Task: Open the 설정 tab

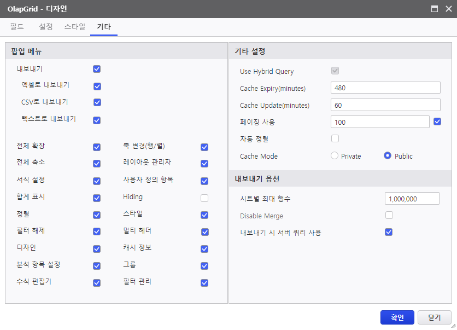Action: coord(46,27)
